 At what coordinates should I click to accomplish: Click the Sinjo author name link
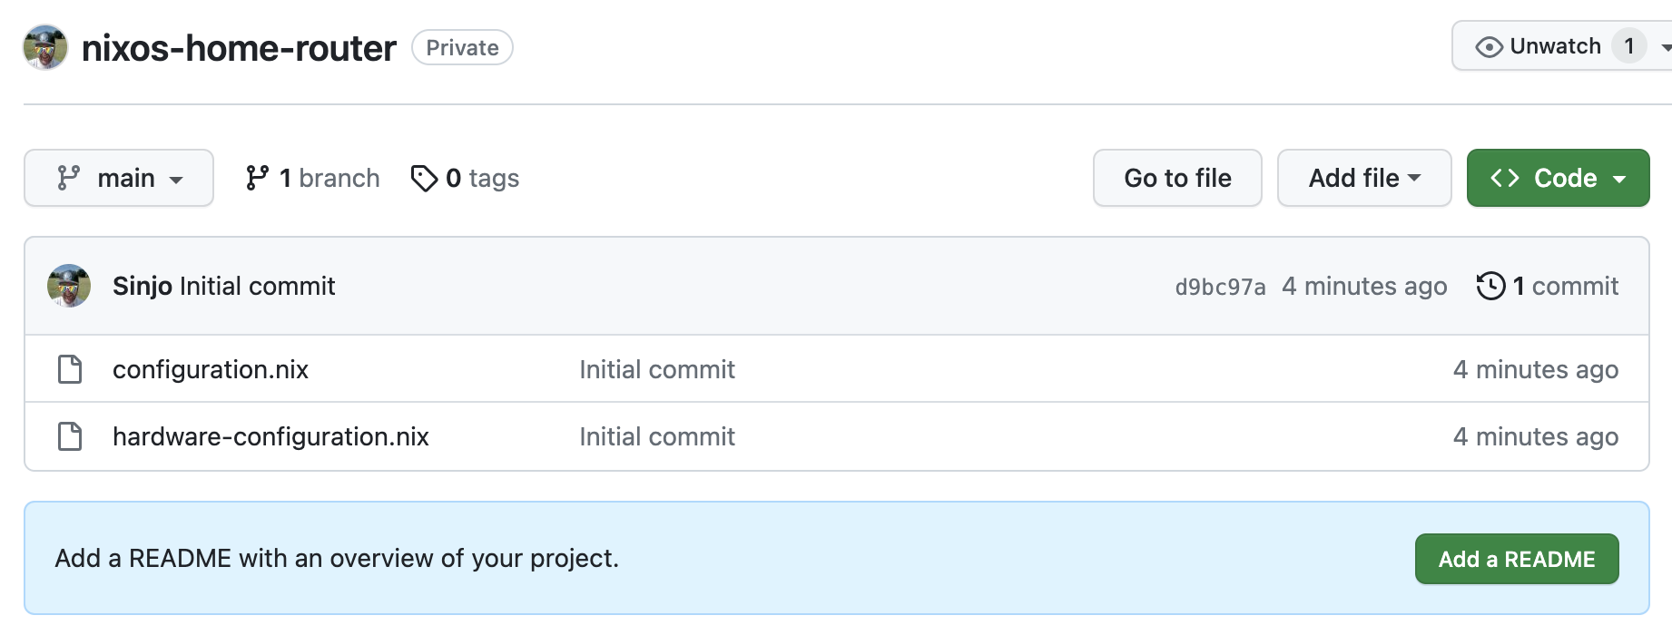click(x=143, y=286)
